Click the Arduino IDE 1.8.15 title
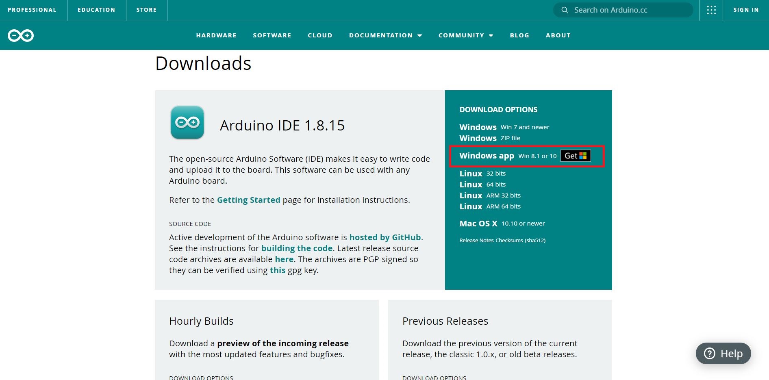This screenshot has height=380, width=769. [282, 126]
